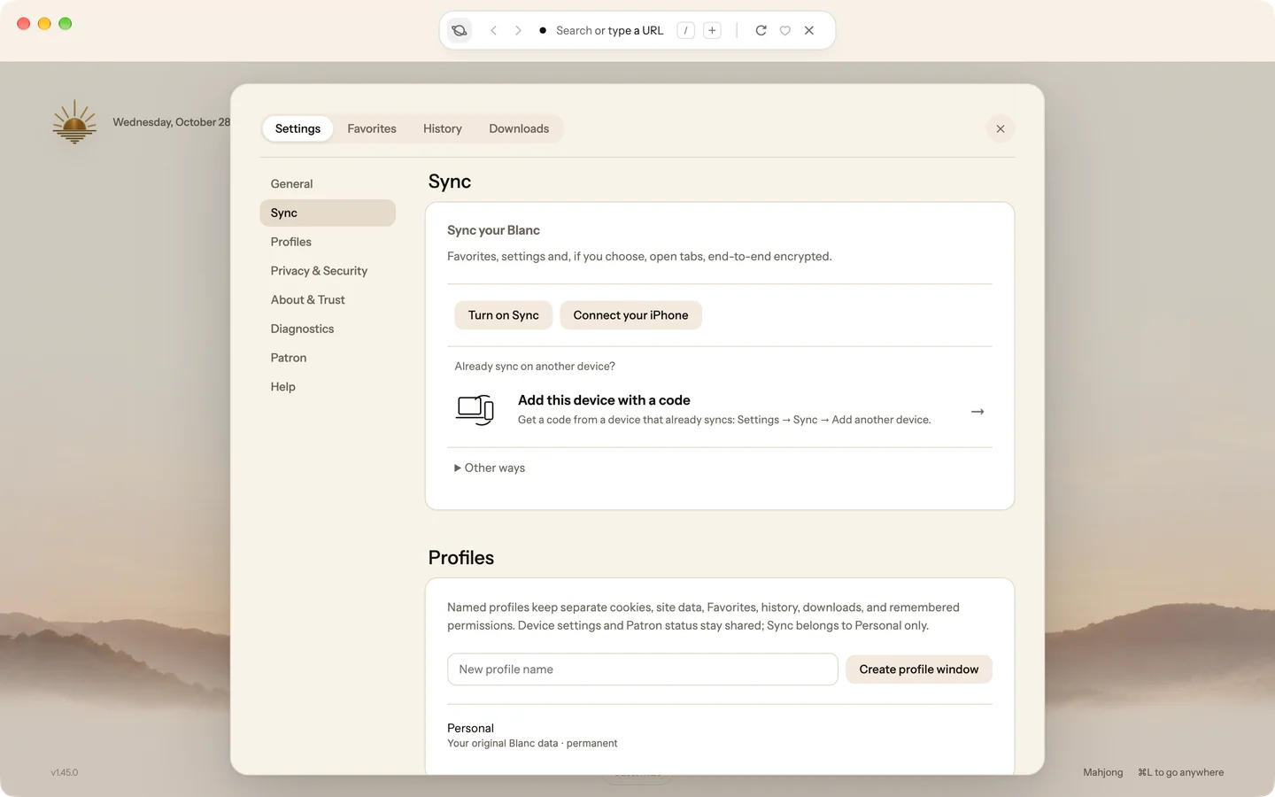Click the green macOS fullscreen button
The width and height of the screenshot is (1275, 797).
click(x=66, y=24)
